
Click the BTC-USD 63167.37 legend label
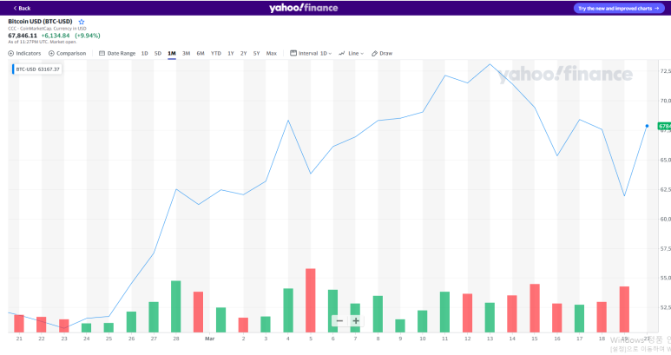[37, 69]
